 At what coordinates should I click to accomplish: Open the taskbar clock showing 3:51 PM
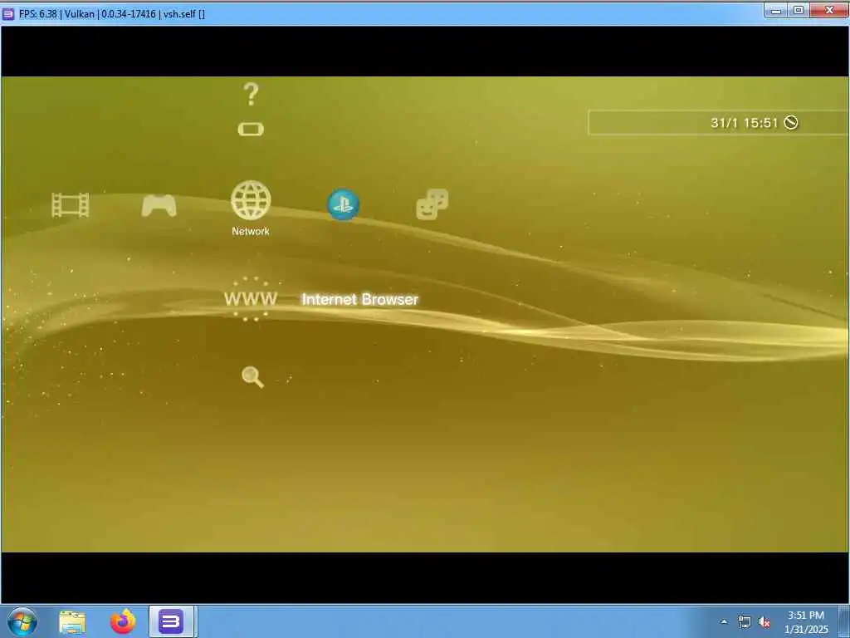[x=806, y=622]
